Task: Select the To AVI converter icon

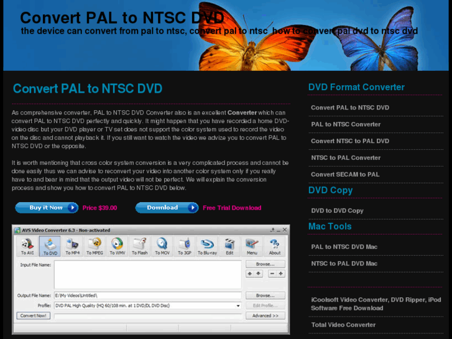Action: (x=27, y=246)
